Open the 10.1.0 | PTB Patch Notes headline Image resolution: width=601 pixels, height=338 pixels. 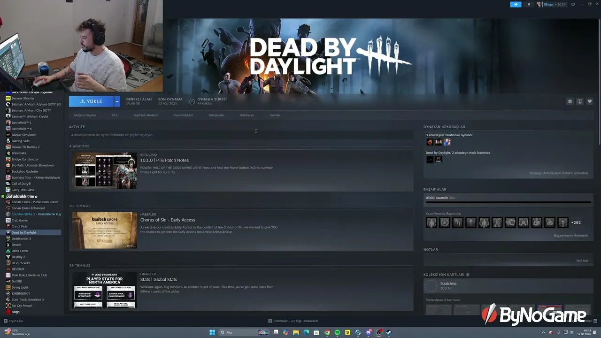pos(164,160)
